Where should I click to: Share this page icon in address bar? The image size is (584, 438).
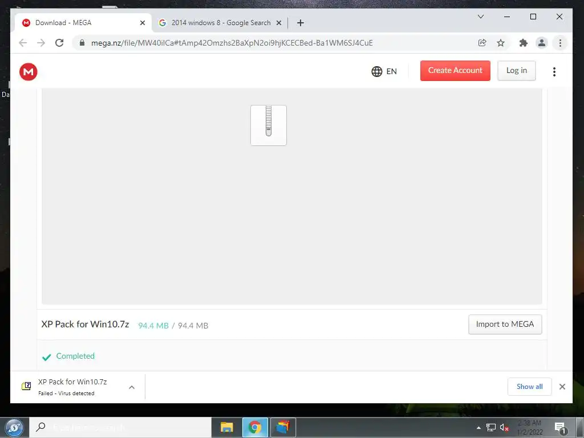[482, 43]
